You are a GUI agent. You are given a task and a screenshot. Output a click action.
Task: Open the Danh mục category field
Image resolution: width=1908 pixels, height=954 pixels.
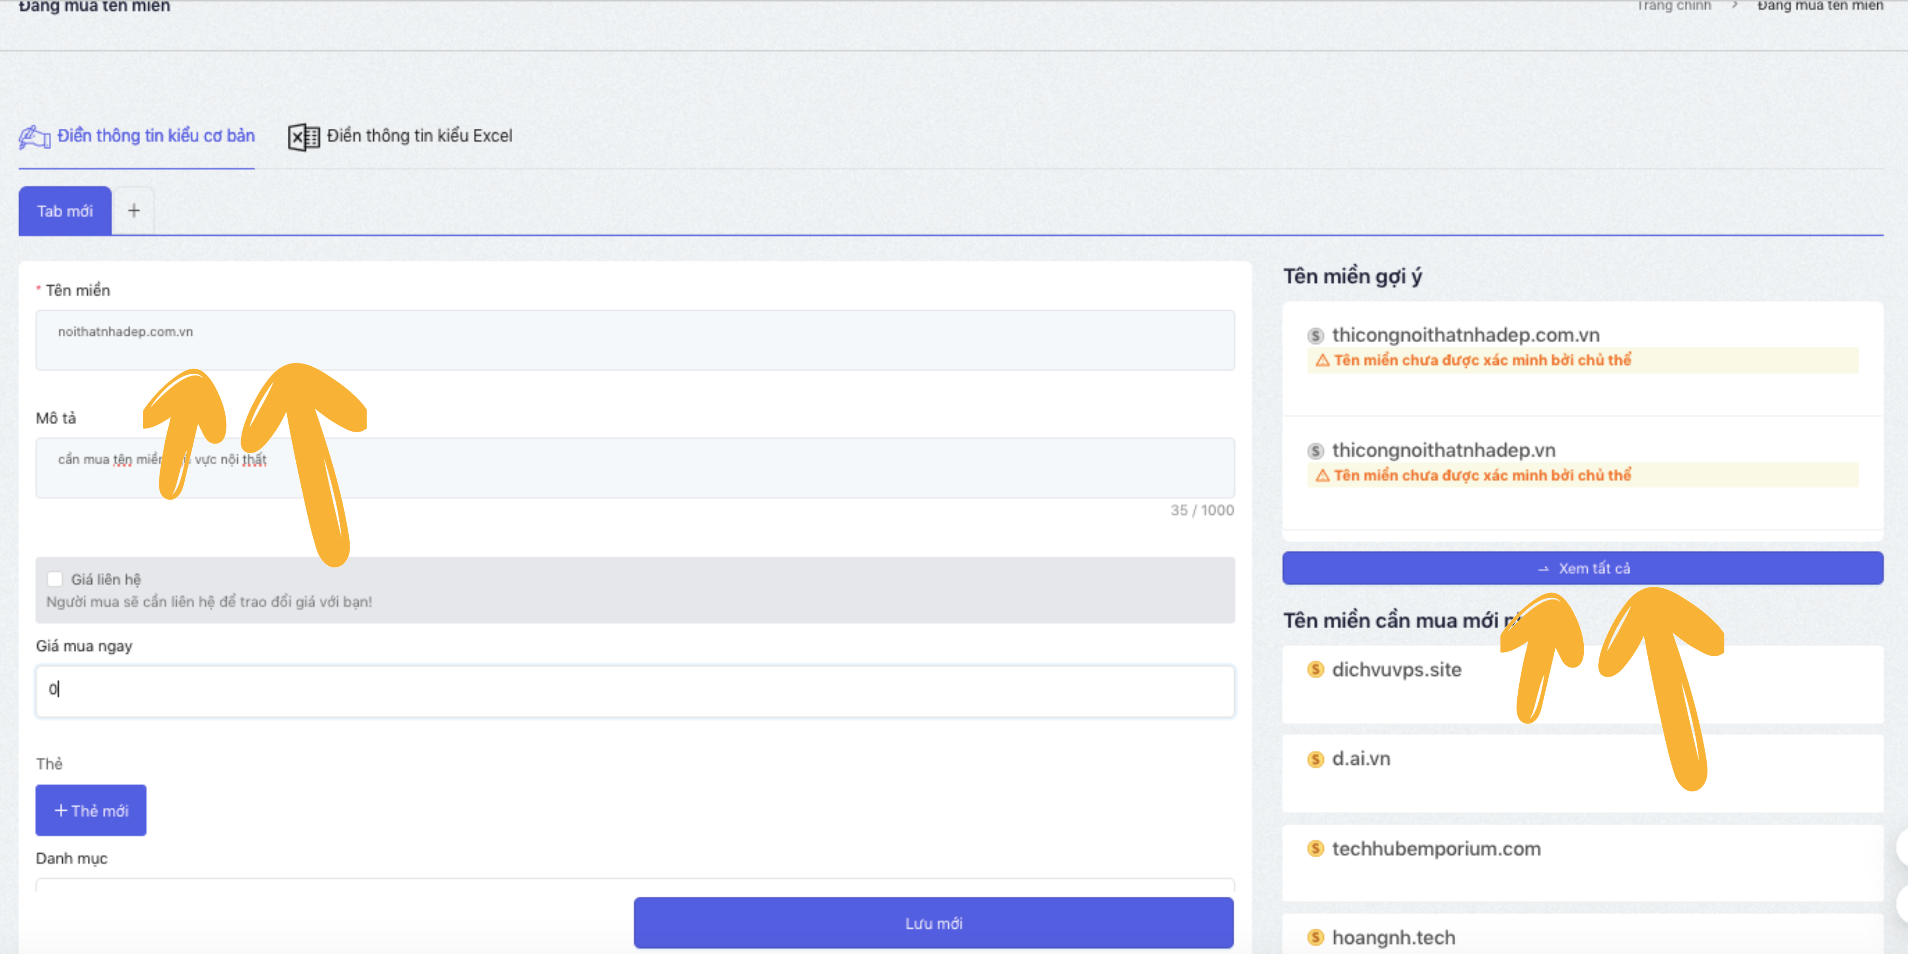(635, 885)
